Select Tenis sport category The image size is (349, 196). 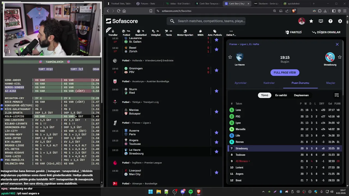[x=169, y=33]
